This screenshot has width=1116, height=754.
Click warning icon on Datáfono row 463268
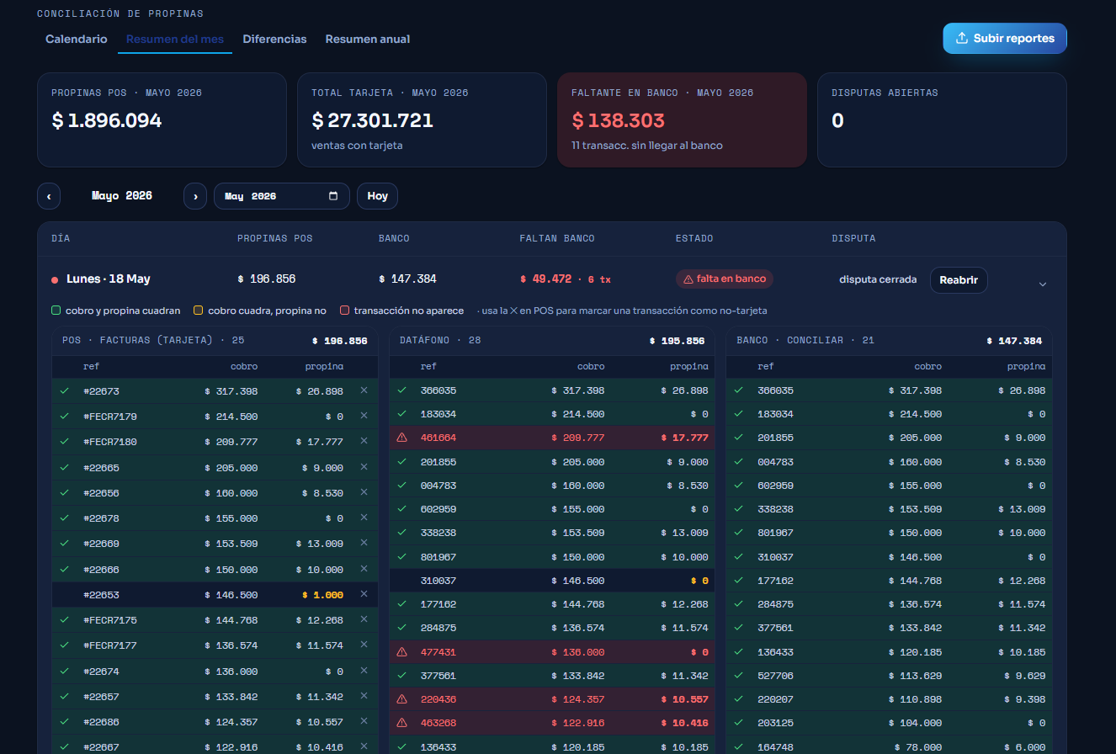click(401, 723)
